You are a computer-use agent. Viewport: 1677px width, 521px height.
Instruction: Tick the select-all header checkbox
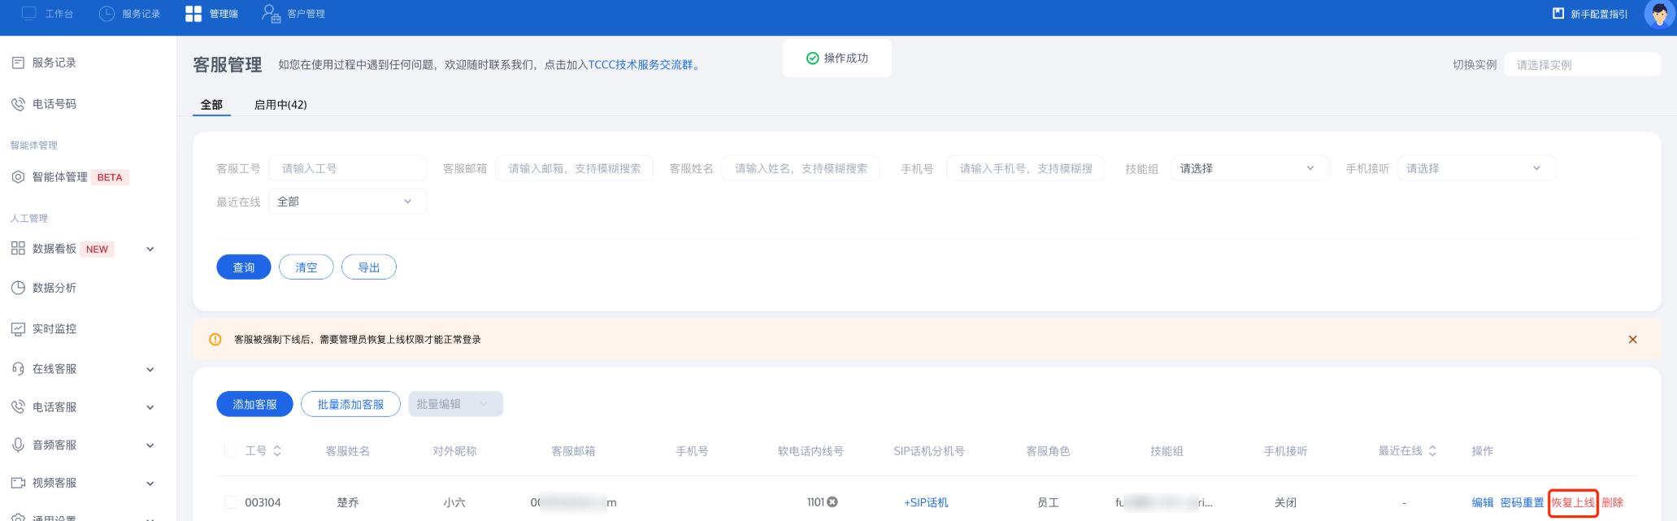click(x=231, y=451)
